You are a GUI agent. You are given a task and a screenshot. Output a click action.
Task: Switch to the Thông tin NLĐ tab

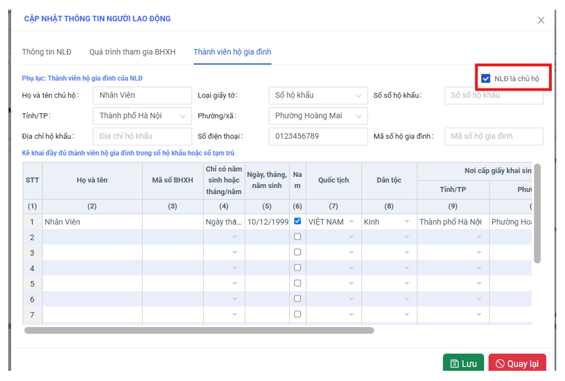(47, 52)
